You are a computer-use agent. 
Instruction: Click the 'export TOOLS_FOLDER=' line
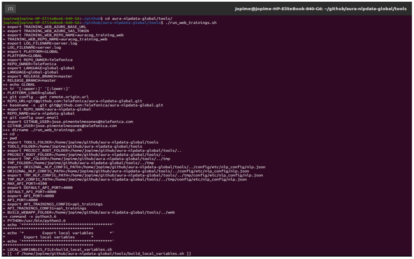pyautogui.click(x=81, y=142)
